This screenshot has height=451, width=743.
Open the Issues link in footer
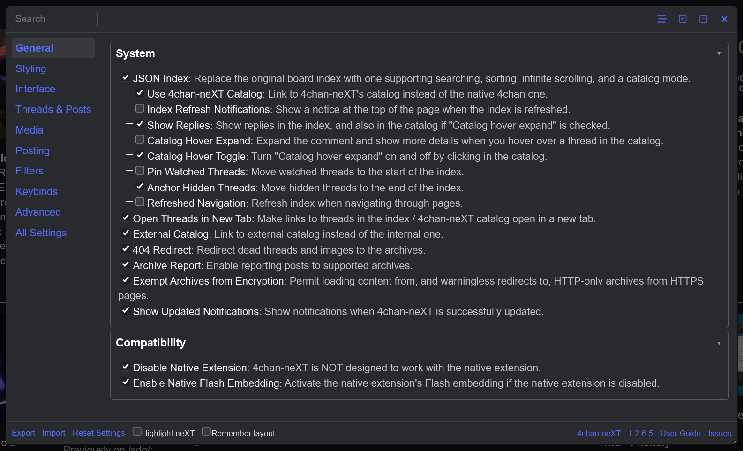[x=720, y=433]
